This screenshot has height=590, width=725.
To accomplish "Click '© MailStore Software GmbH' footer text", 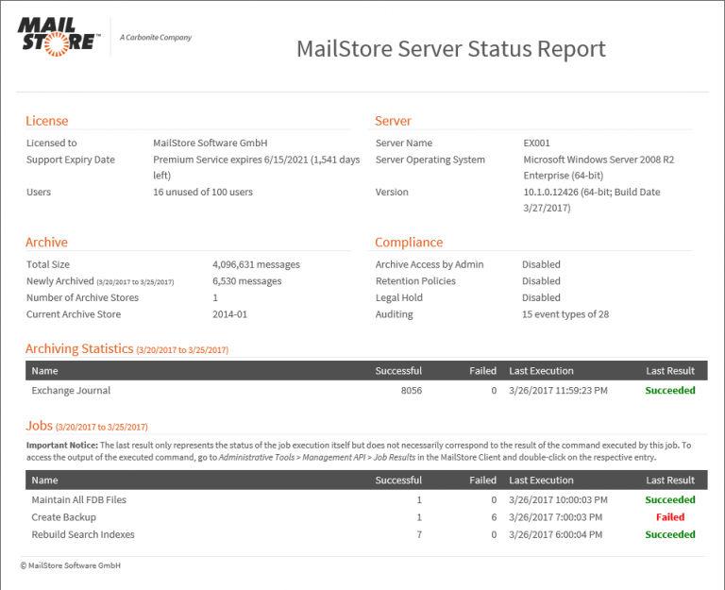I will (70, 565).
